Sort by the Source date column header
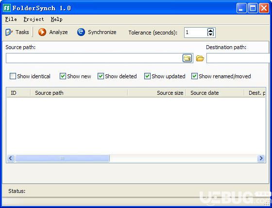Viewport: 272px width, 208px height. pos(215,93)
